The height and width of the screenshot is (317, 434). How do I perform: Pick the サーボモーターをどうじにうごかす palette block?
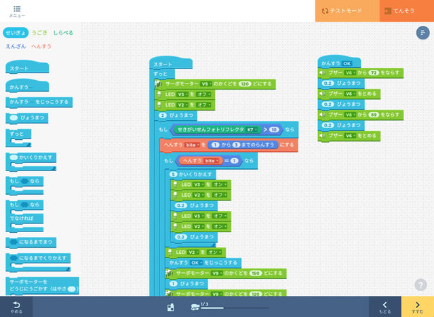tap(42, 285)
